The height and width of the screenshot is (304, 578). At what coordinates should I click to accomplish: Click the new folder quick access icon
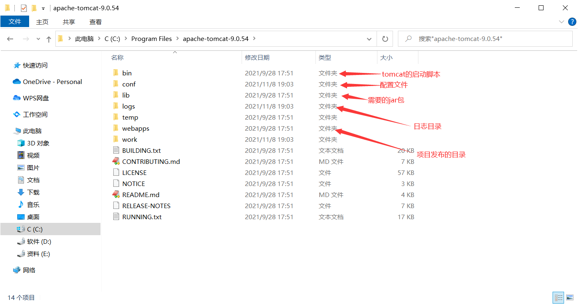34,8
